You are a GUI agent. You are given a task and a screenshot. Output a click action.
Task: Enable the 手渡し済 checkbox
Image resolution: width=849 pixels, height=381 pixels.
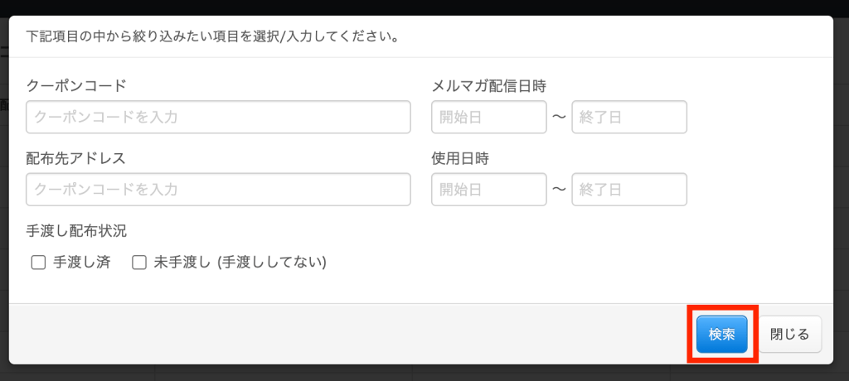37,263
